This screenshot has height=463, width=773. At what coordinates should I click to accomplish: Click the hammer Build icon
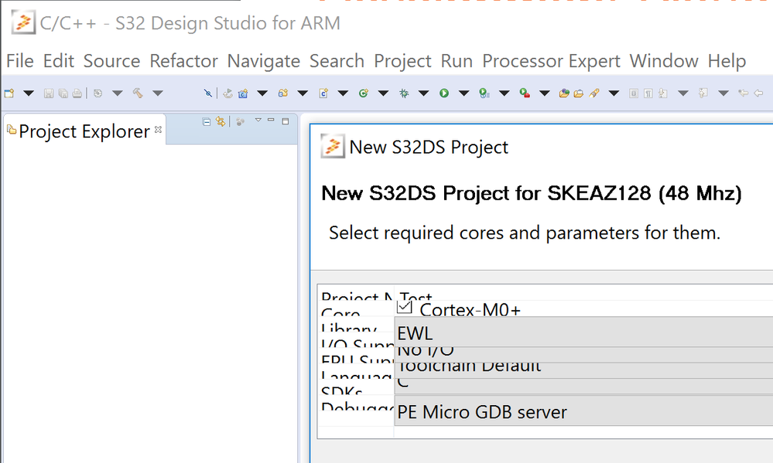(x=138, y=94)
